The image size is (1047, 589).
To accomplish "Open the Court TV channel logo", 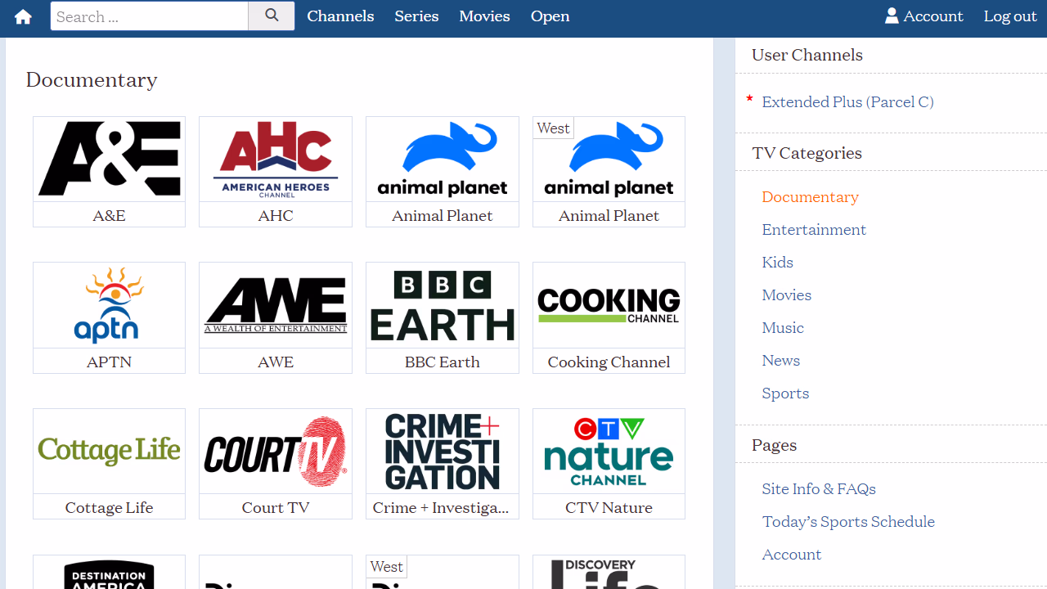I will tap(276, 452).
